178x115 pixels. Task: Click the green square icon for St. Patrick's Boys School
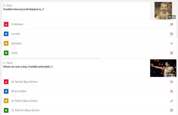[6, 110]
